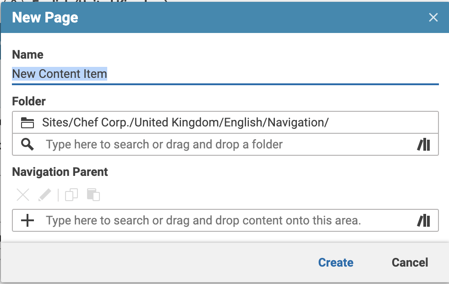
Task: Open the library from the Navigation Parent field
Action: [424, 220]
